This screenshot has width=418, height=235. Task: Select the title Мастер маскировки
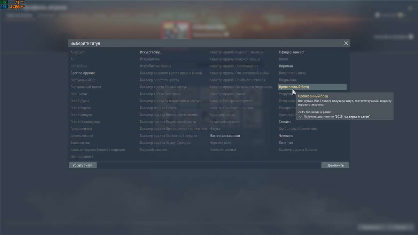pyautogui.click(x=225, y=136)
